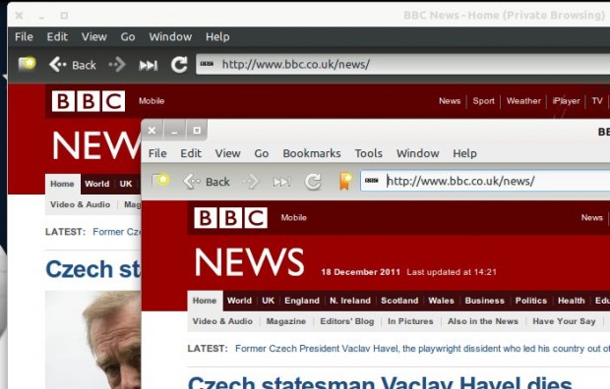This screenshot has height=389, width=610.
Task: Click BBC logo in private window page
Action: pos(89,101)
